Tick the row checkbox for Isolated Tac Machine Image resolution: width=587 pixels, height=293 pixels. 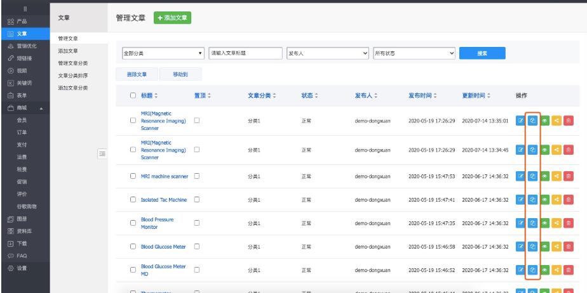click(x=133, y=200)
